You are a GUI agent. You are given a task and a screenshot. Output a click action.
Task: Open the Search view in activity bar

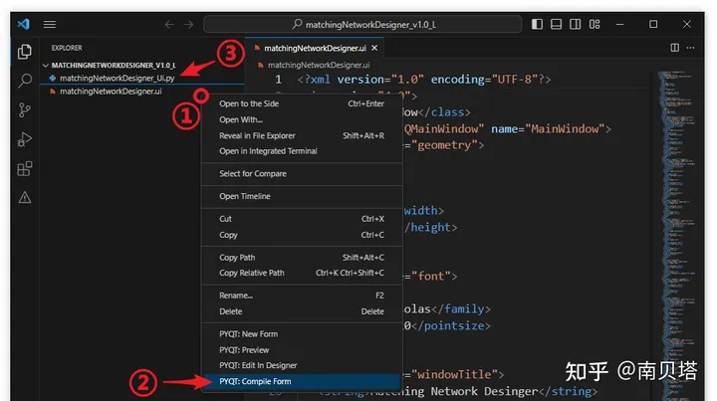point(25,81)
